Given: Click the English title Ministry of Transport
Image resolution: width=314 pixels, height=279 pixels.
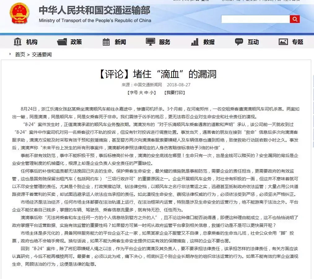Looking at the screenshot, I should pyautogui.click(x=95, y=20).
